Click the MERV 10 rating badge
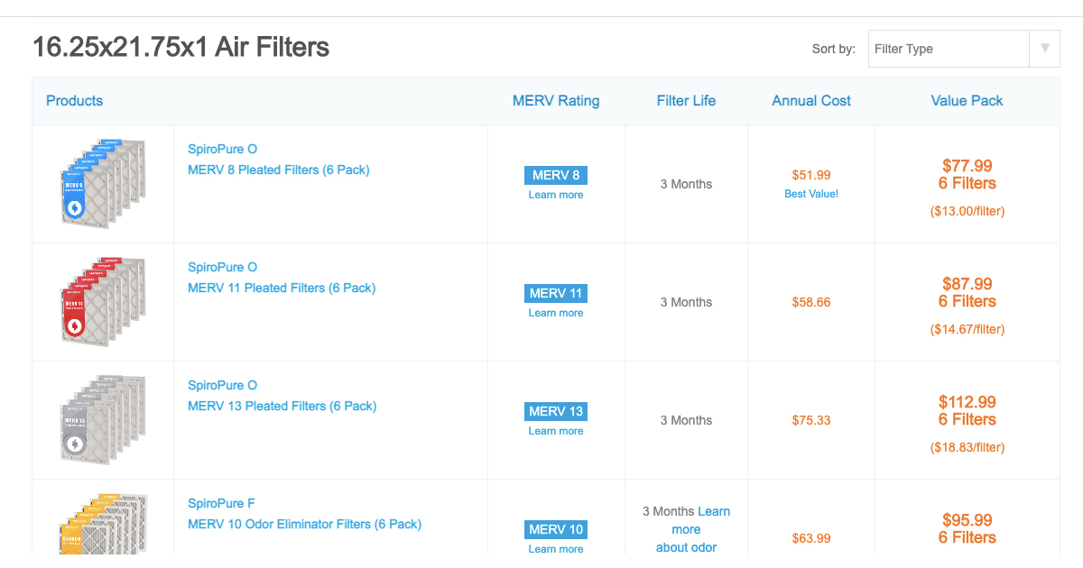The height and width of the screenshot is (568, 1083). point(555,529)
